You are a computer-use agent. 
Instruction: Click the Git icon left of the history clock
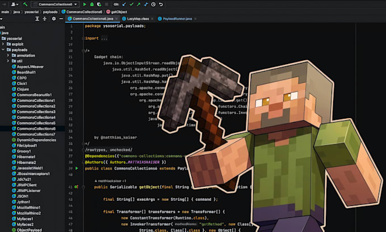click(x=146, y=4)
